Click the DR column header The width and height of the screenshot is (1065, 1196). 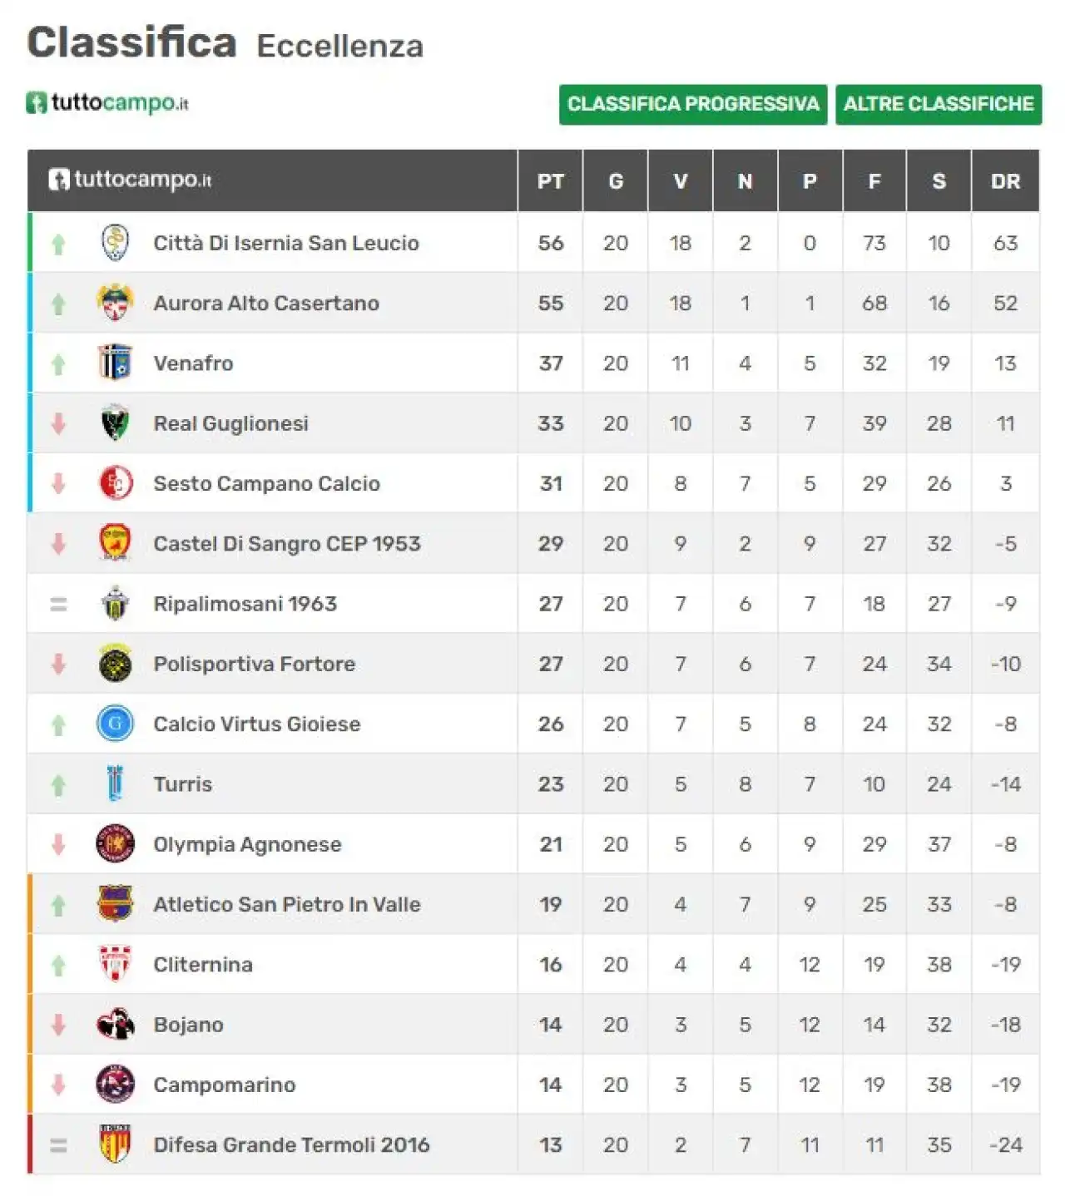click(x=1006, y=181)
